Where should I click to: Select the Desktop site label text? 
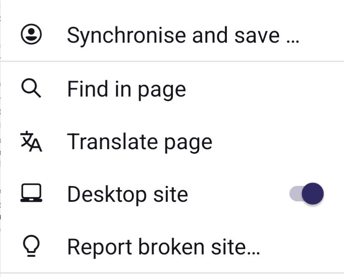tap(127, 194)
